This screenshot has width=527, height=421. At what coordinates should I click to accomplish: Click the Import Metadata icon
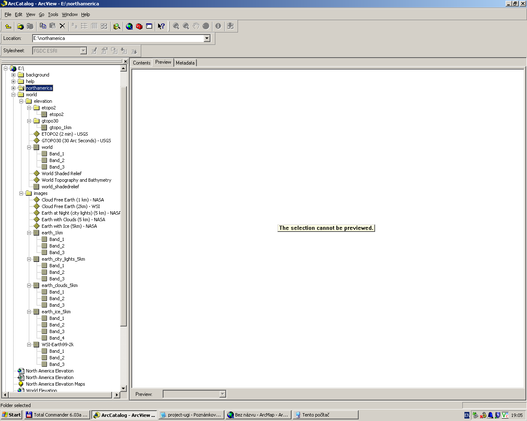[124, 51]
